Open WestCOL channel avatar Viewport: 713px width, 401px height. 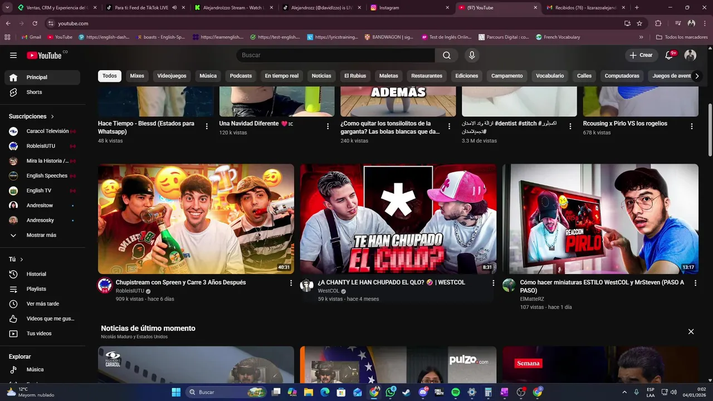tap(307, 286)
